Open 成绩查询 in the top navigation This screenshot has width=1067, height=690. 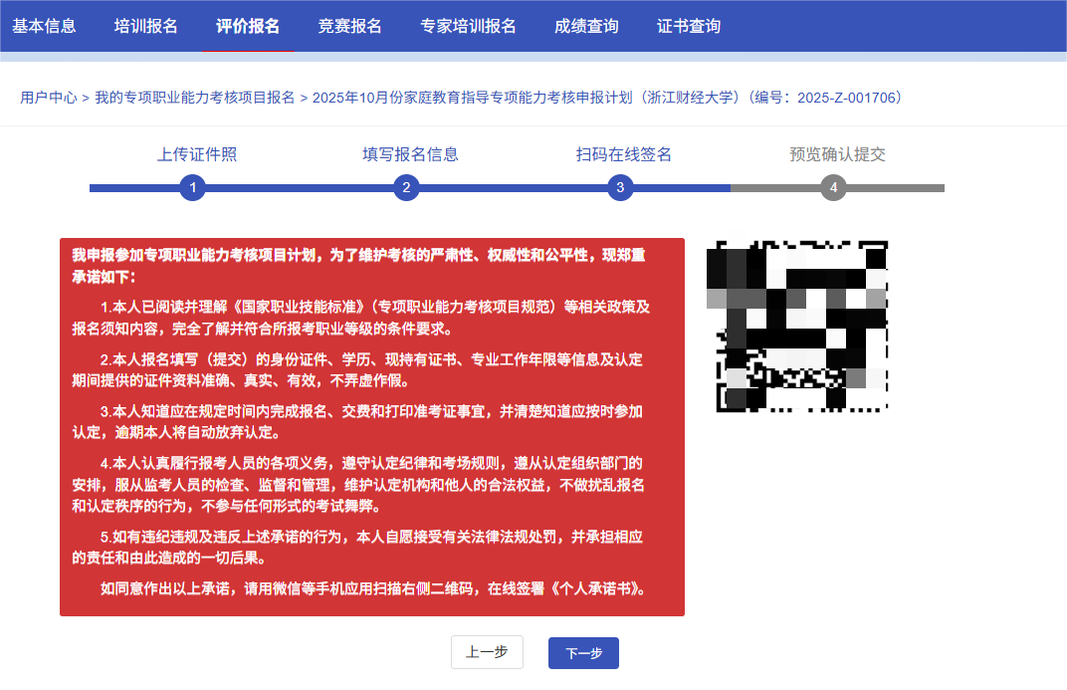tap(586, 26)
